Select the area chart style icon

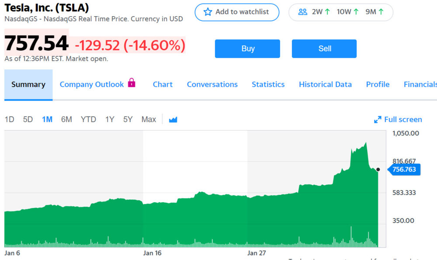[x=173, y=119]
